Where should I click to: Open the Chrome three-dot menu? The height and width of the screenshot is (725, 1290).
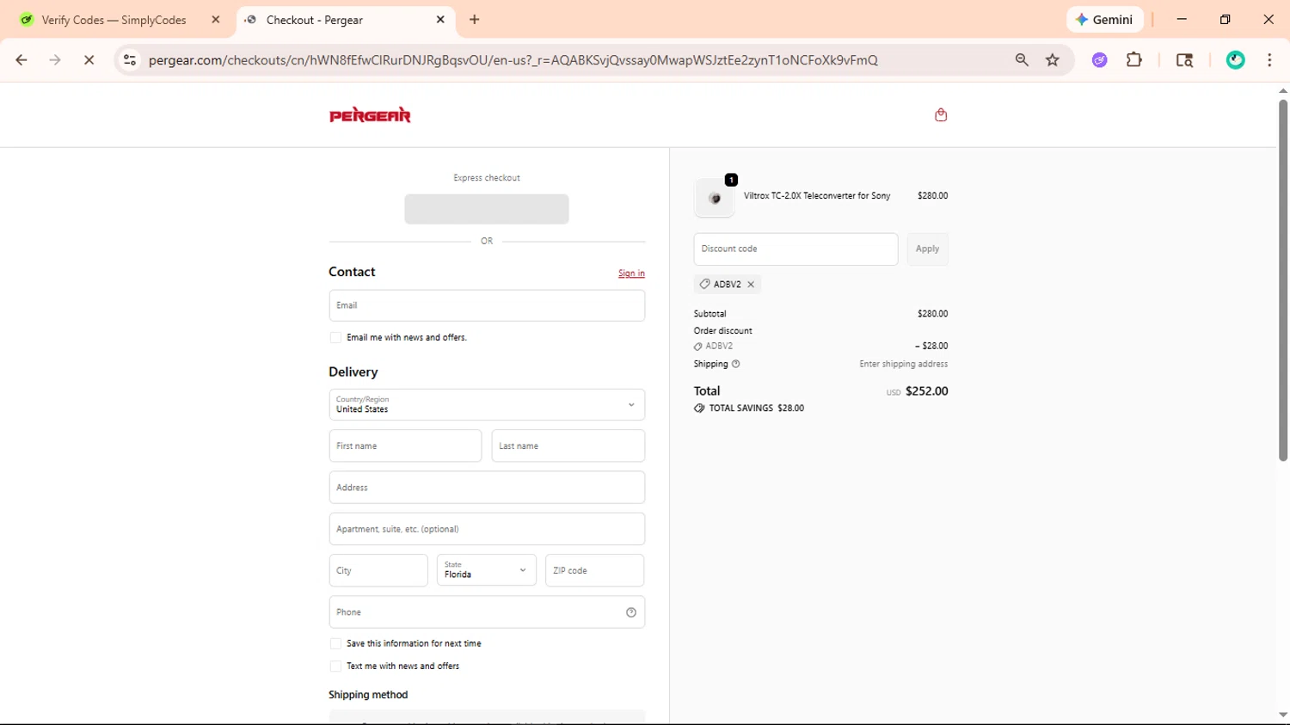click(1269, 60)
